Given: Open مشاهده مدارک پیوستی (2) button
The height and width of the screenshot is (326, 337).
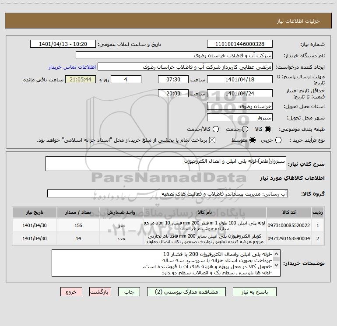Looking at the screenshot, I should (x=186, y=292).
